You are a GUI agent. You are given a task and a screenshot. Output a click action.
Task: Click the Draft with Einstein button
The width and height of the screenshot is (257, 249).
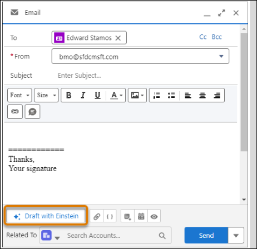pyautogui.click(x=46, y=216)
